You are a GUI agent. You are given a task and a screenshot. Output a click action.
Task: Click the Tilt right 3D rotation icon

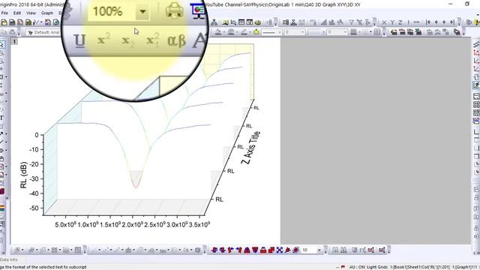(x=238, y=250)
